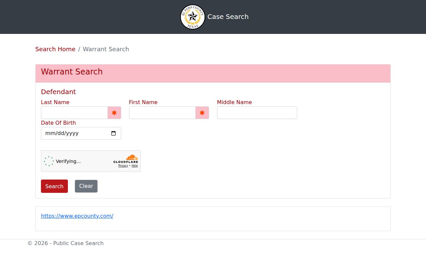Click the Date Of Birth label

click(58, 123)
